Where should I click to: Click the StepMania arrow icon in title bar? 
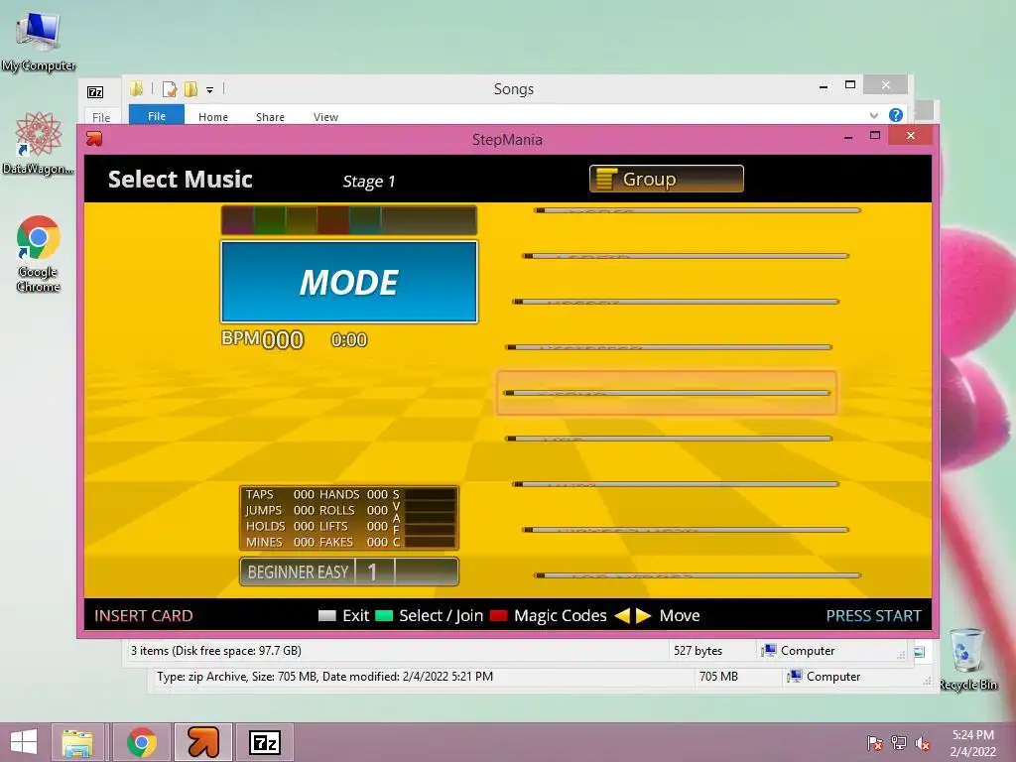click(94, 138)
